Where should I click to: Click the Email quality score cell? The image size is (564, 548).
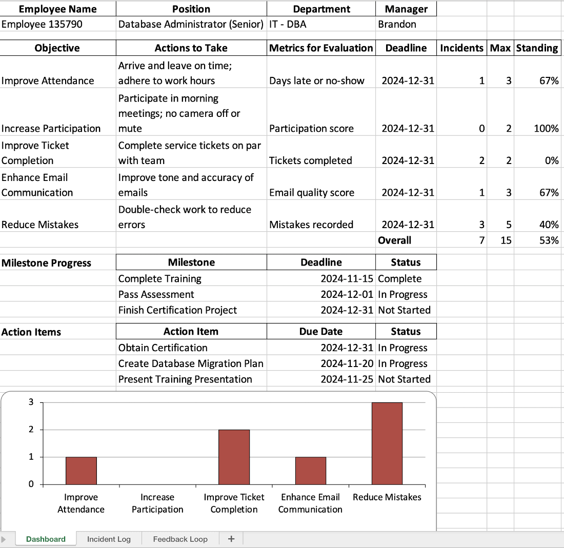pyautogui.click(x=321, y=184)
